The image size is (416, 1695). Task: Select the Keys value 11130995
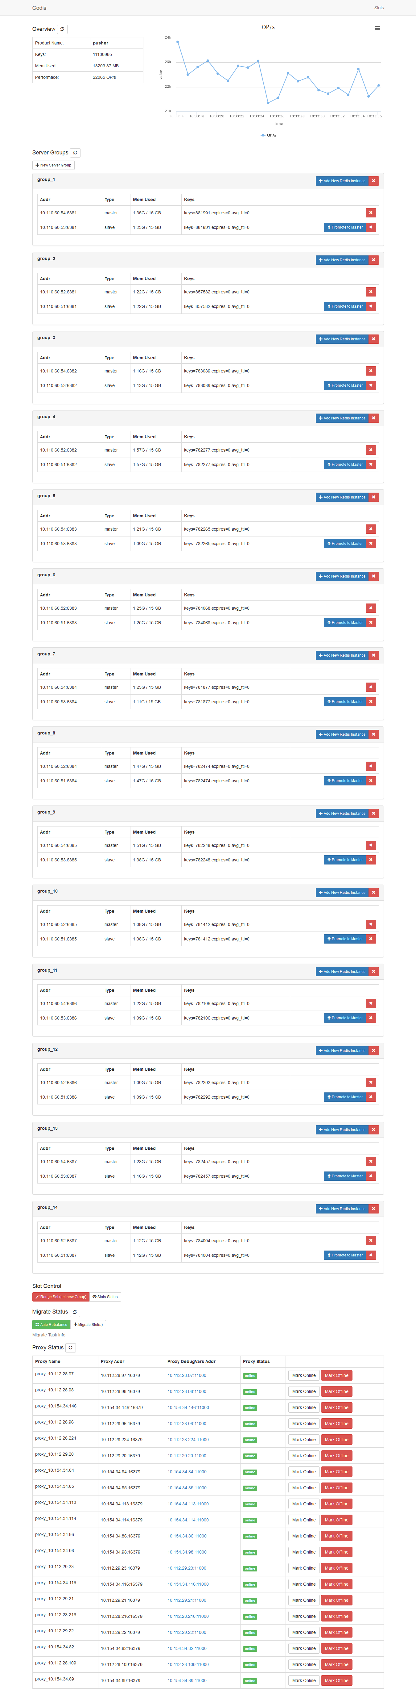(x=102, y=55)
